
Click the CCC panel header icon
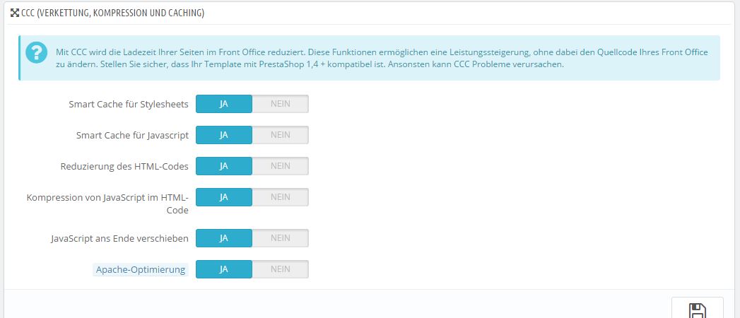click(15, 13)
